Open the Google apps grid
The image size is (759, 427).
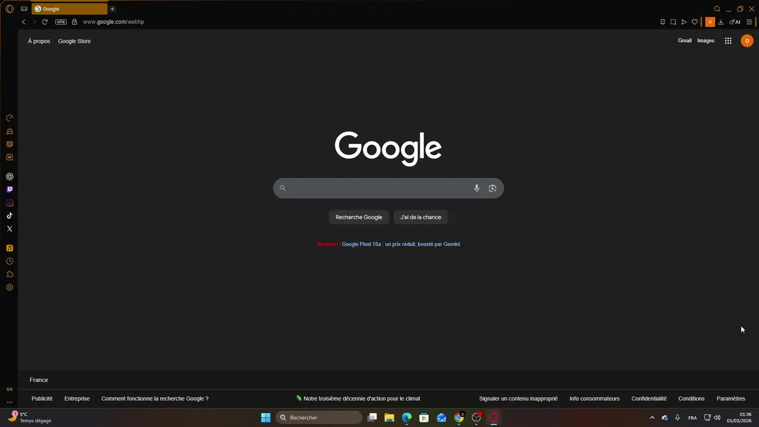[x=728, y=41]
